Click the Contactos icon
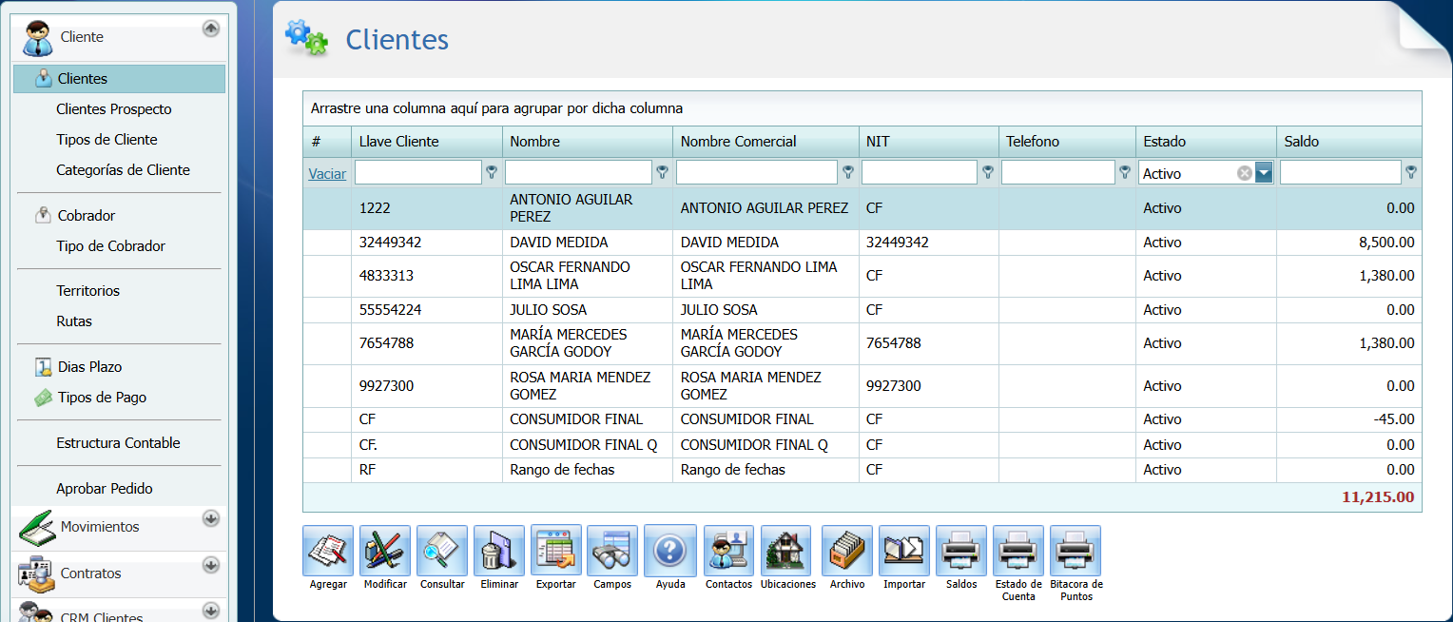The image size is (1453, 622). pos(727,552)
